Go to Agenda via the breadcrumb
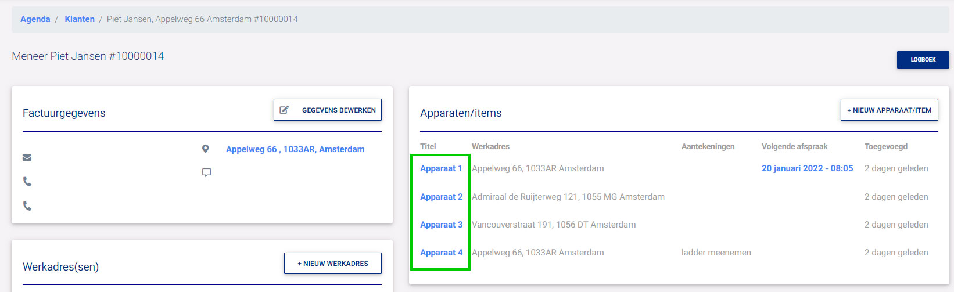The height and width of the screenshot is (292, 954). point(35,19)
